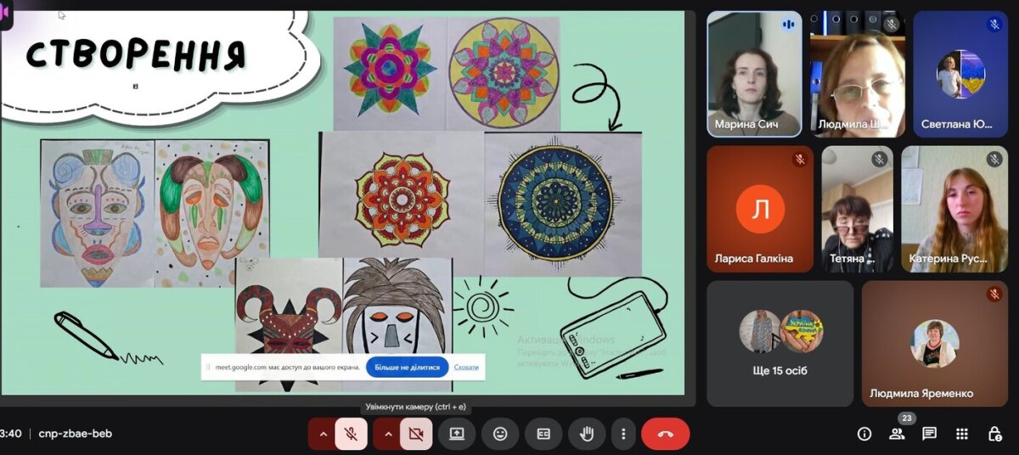Click the present screen icon
The width and height of the screenshot is (1019, 455).
[457, 434]
